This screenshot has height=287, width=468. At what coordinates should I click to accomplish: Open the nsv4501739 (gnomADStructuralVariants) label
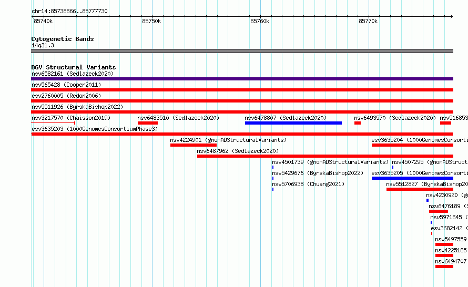tap(330, 162)
